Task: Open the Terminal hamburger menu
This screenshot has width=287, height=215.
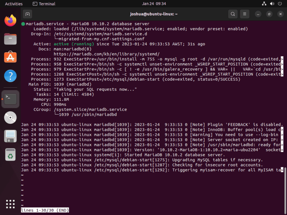Action: (x=245, y=14)
